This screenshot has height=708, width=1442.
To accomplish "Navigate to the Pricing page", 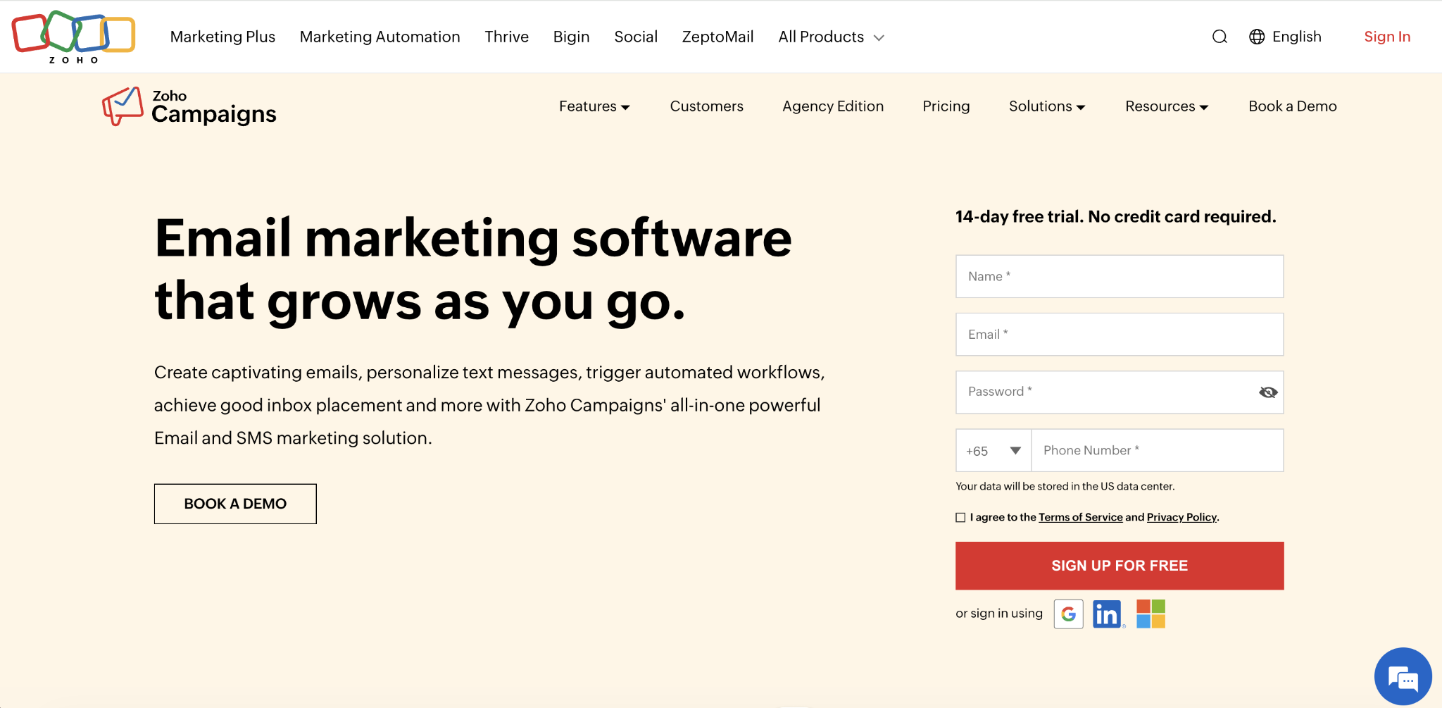I will pos(946,106).
